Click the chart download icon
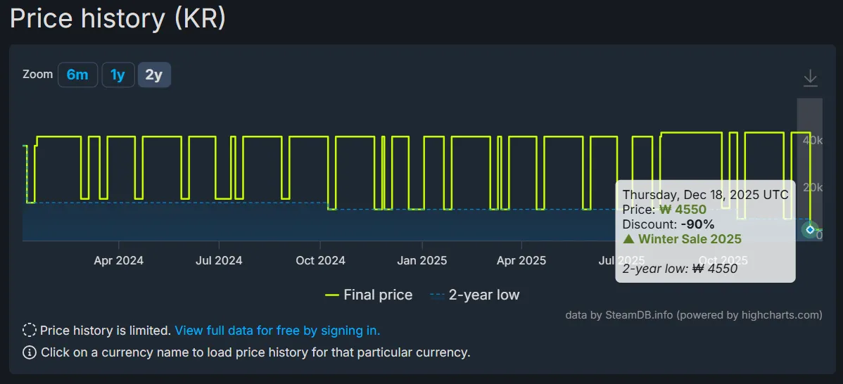This screenshot has height=384, width=843. pyautogui.click(x=810, y=77)
